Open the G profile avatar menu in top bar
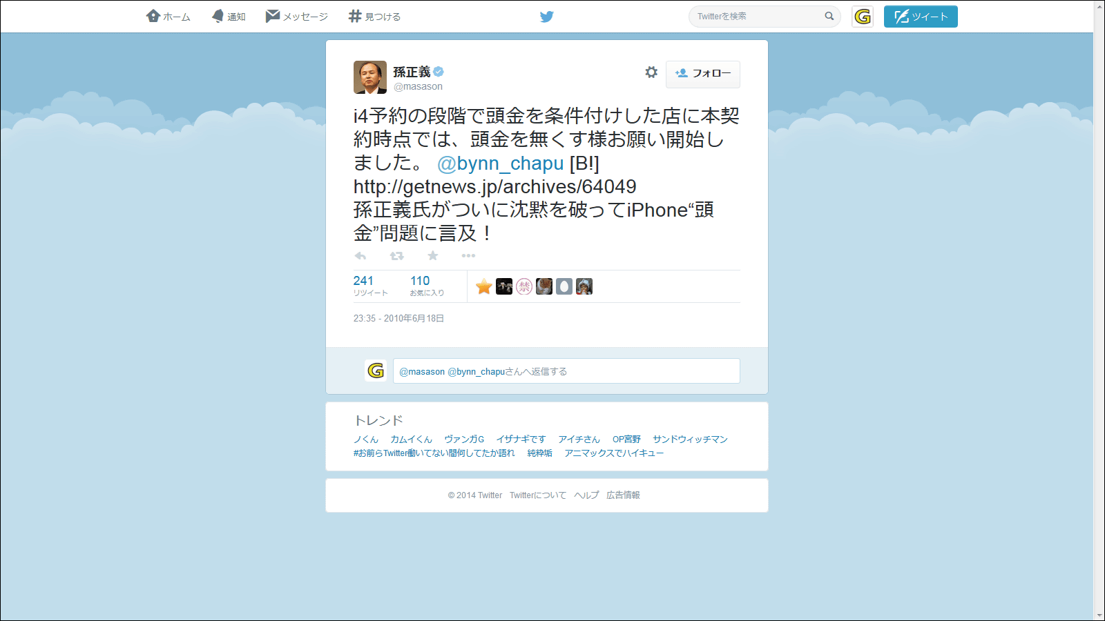Viewport: 1105px width, 621px height. [x=863, y=17]
